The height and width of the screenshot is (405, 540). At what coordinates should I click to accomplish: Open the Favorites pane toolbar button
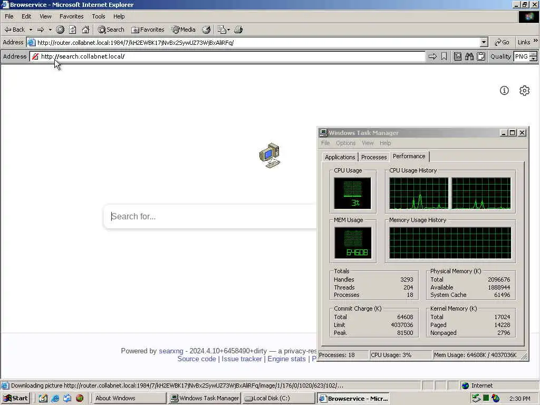[x=148, y=30]
